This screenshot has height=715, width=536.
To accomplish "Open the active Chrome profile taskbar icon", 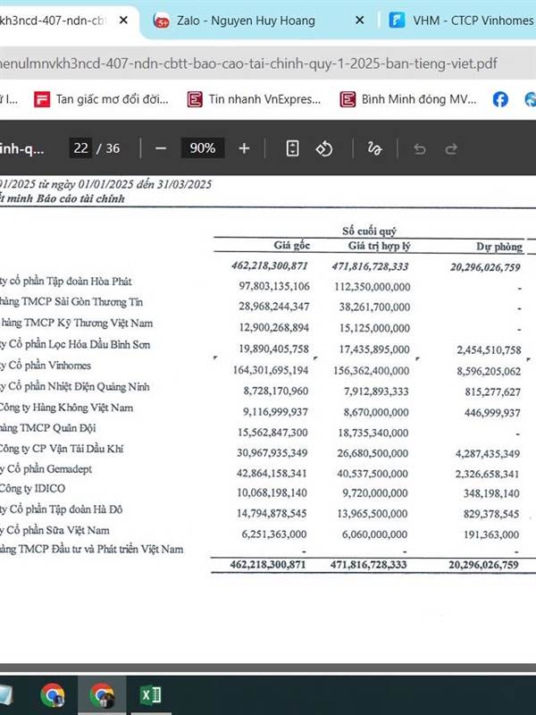I will pos(102,695).
